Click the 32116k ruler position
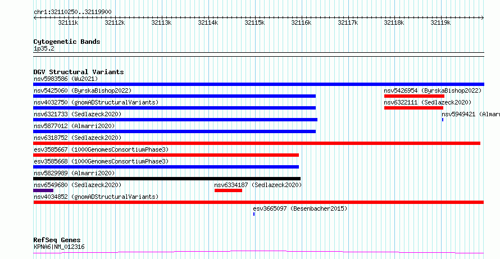Screen dimensions: 500x259 point(301,22)
